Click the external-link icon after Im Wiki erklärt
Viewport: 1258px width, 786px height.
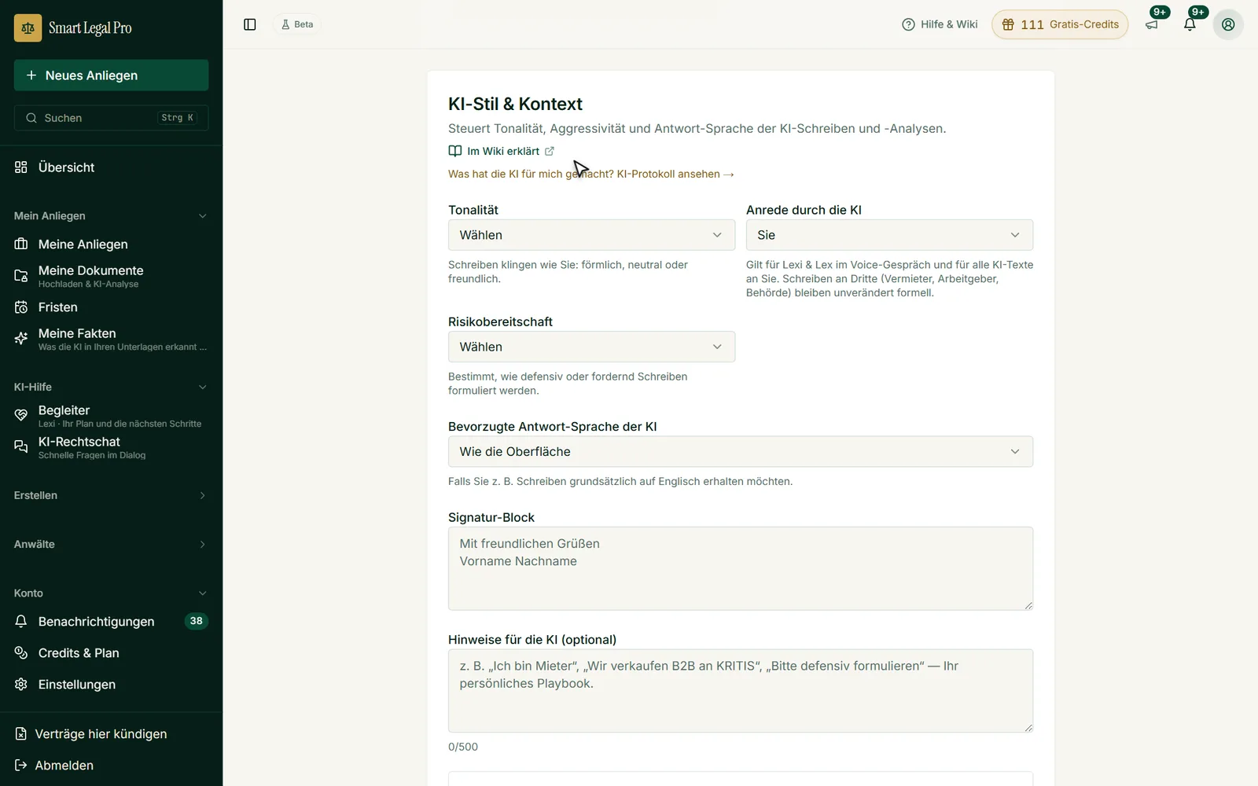(550, 151)
